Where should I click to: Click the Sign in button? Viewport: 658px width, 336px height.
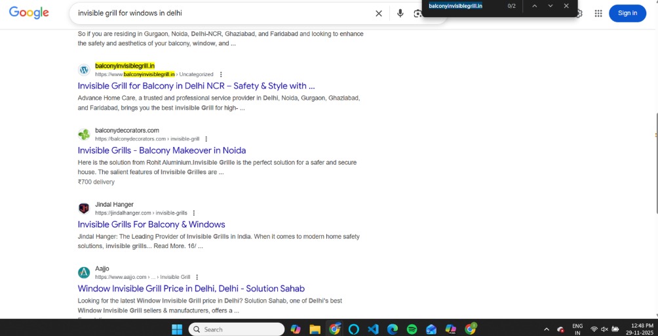coord(627,13)
